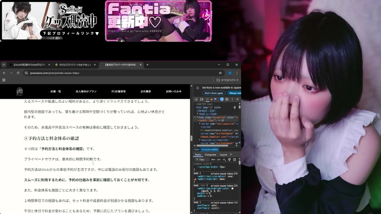The width and height of the screenshot is (381, 214).
Task: Click Don't show again in DevTools
Action: [x=214, y=93]
